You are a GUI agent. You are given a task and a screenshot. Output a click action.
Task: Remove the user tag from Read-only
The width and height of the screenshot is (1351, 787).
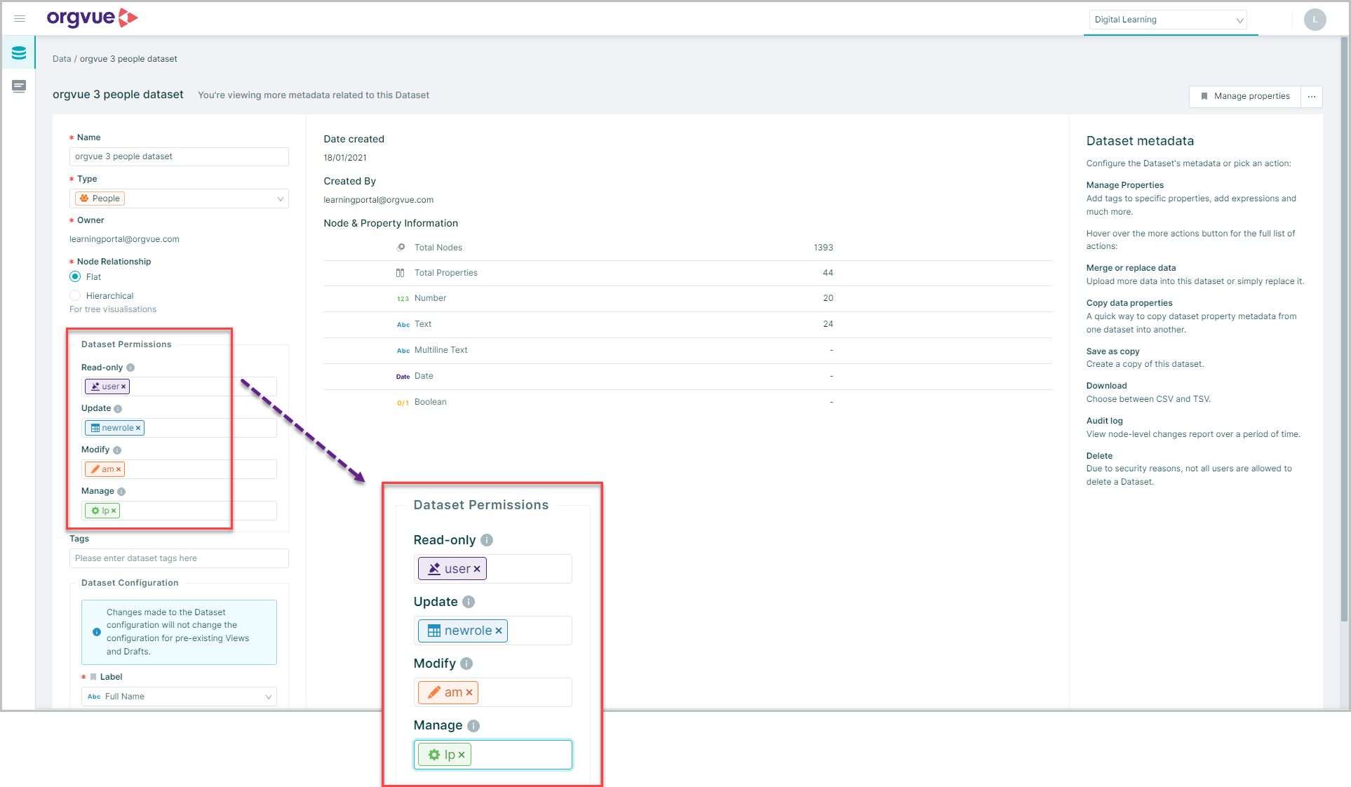click(123, 386)
